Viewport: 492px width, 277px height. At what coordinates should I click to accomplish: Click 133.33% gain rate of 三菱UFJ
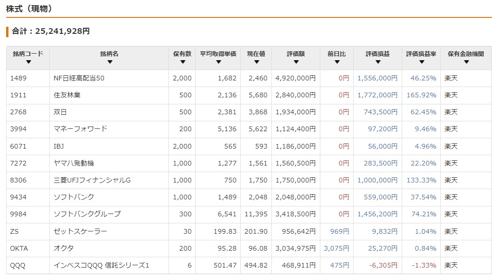coord(421,180)
